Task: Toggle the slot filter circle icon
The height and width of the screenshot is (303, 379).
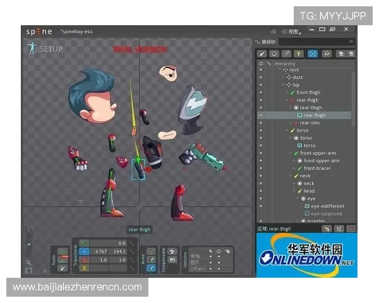Action: tap(274, 54)
